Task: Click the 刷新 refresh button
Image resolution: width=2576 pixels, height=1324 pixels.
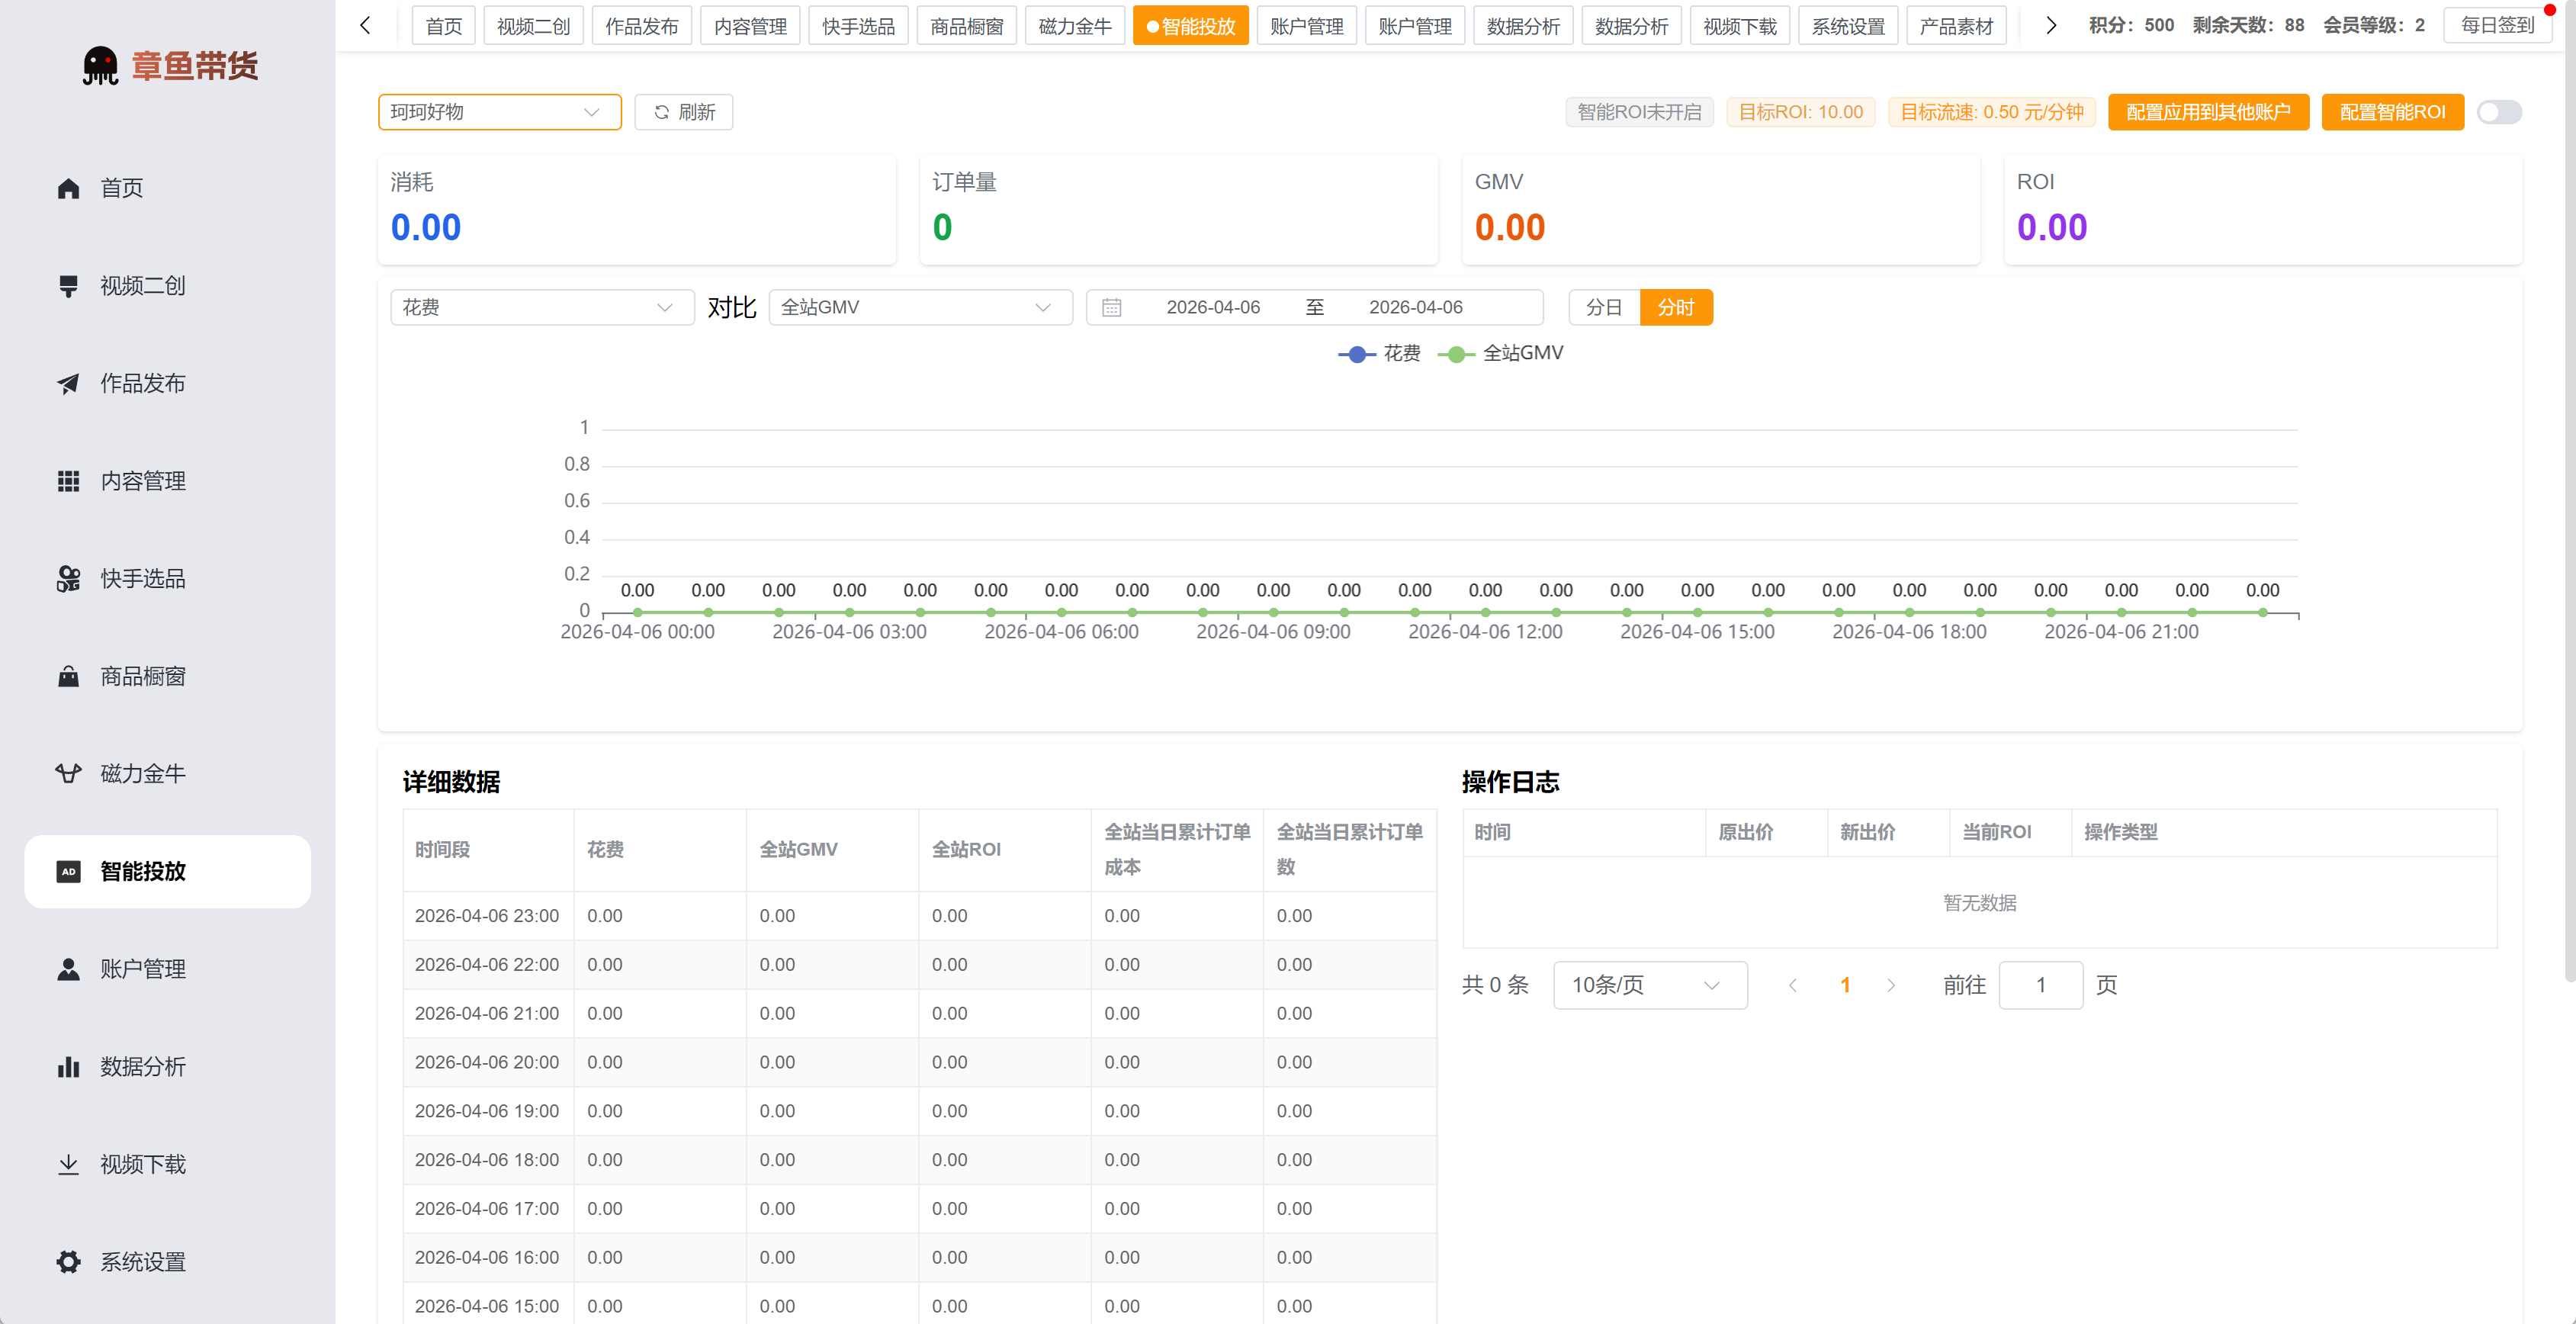Action: click(683, 112)
